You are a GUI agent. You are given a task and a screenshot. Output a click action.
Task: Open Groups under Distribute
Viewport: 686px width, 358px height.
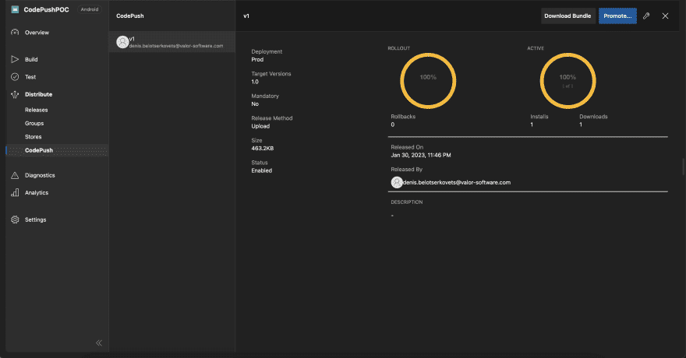[34, 123]
